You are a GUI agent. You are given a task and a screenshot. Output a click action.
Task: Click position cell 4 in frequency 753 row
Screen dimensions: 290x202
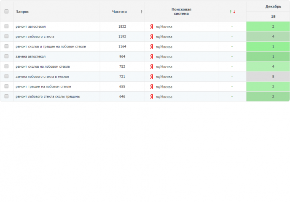[268, 66]
